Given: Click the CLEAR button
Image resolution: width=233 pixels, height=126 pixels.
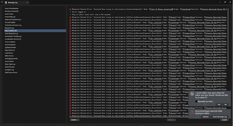Looking at the screenshot, I should click(x=224, y=120).
